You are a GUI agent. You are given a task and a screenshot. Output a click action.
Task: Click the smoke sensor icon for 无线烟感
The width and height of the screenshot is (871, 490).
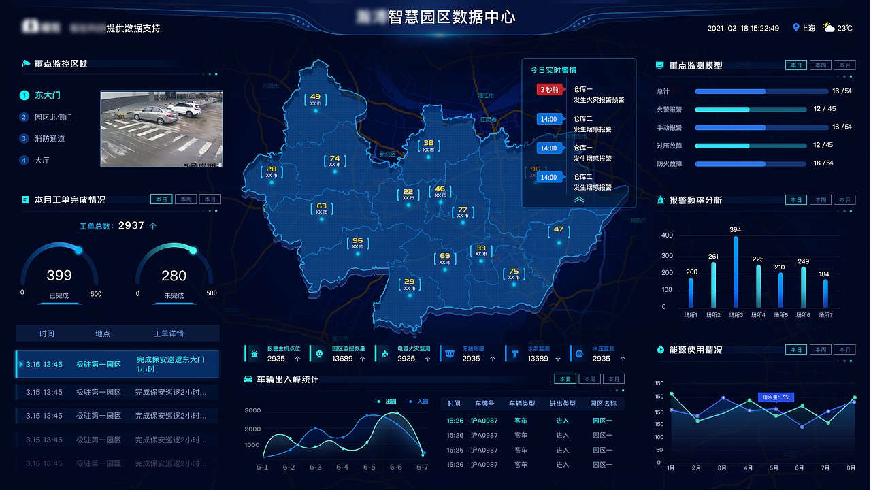pyautogui.click(x=449, y=354)
